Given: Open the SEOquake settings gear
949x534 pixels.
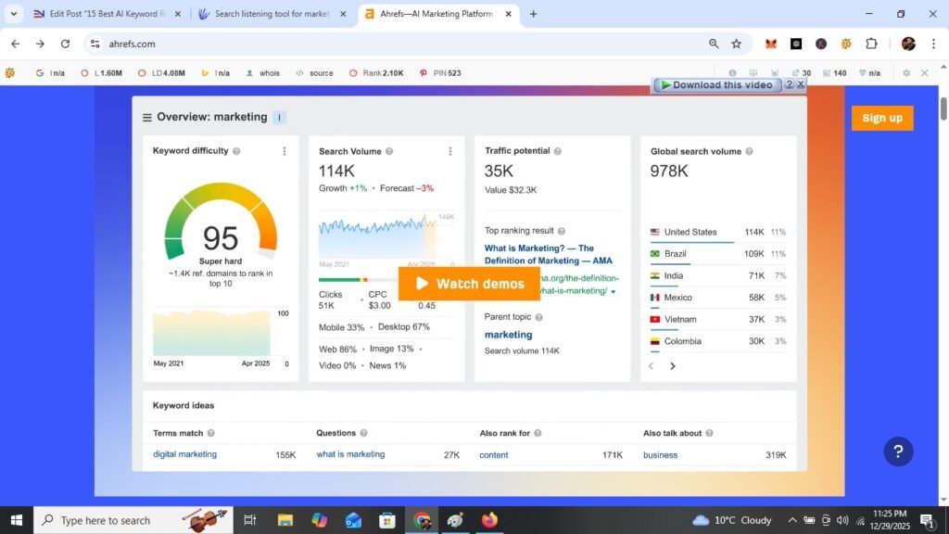Looking at the screenshot, I should tap(908, 72).
